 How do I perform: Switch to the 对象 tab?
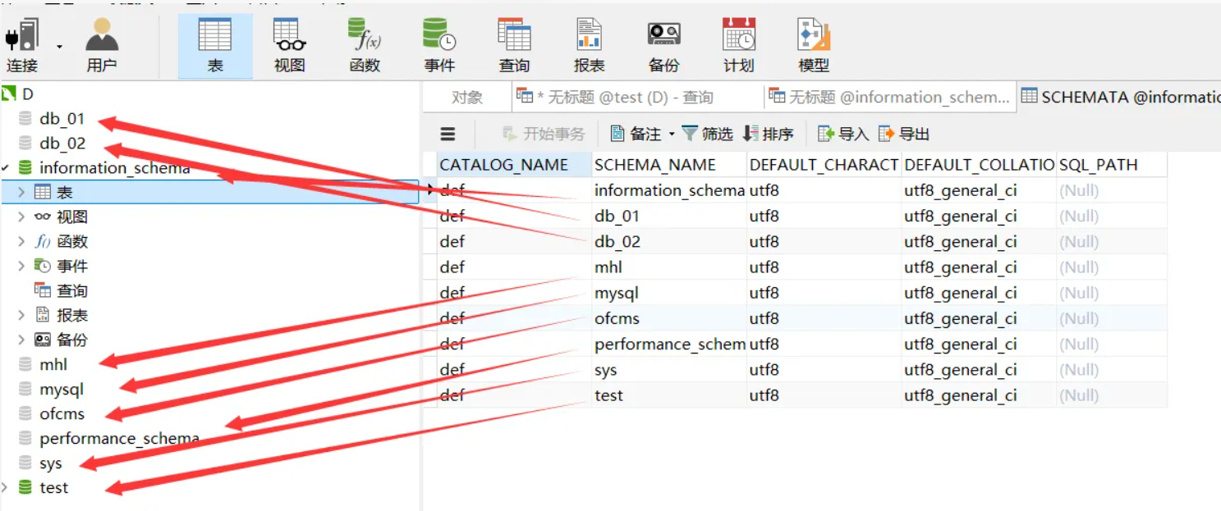(x=467, y=98)
